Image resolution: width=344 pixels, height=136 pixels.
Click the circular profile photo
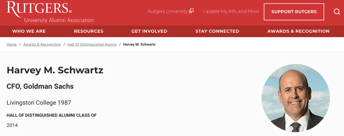(296, 98)
